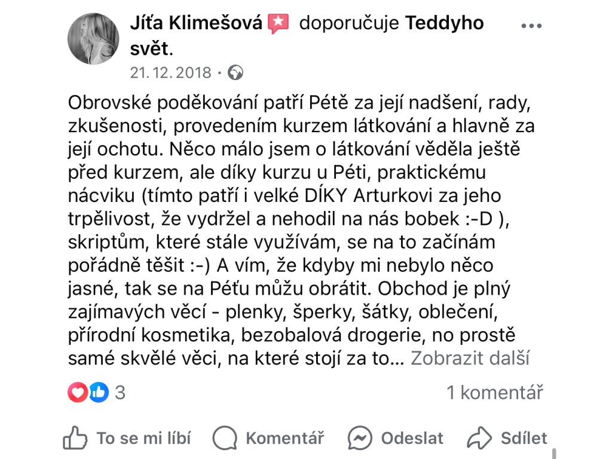612x459 pixels.
Task: Click the comment speech bubble icon
Action: [x=225, y=438]
